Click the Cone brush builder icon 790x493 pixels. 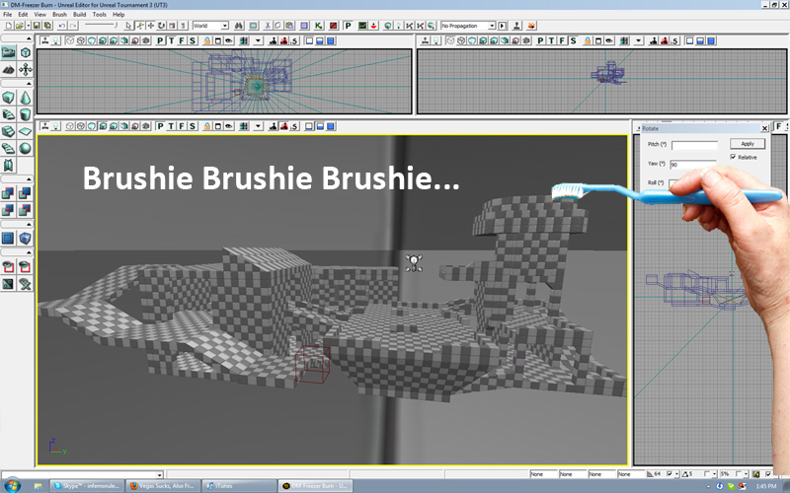pos(26,98)
